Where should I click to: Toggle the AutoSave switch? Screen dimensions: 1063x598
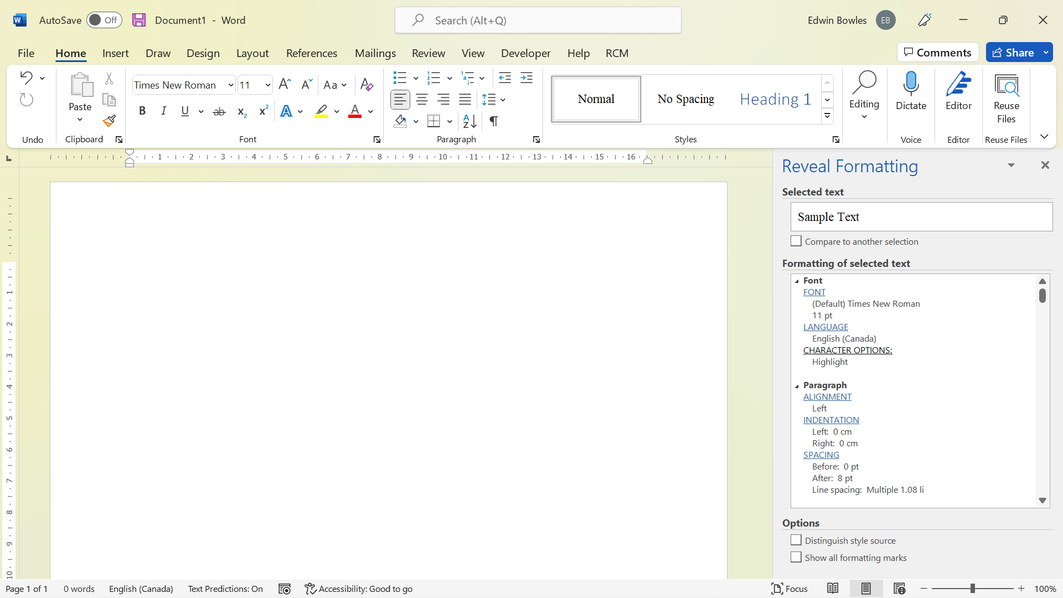click(x=104, y=20)
